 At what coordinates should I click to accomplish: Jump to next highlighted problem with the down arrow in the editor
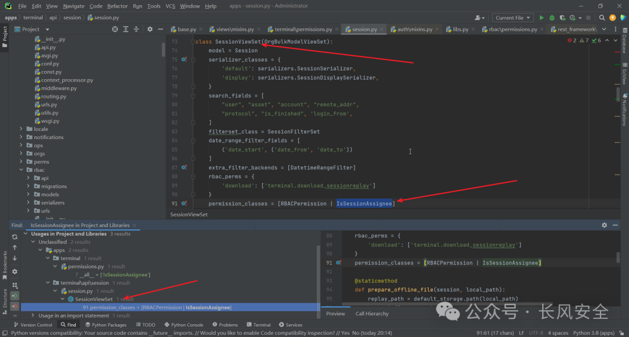616,41
